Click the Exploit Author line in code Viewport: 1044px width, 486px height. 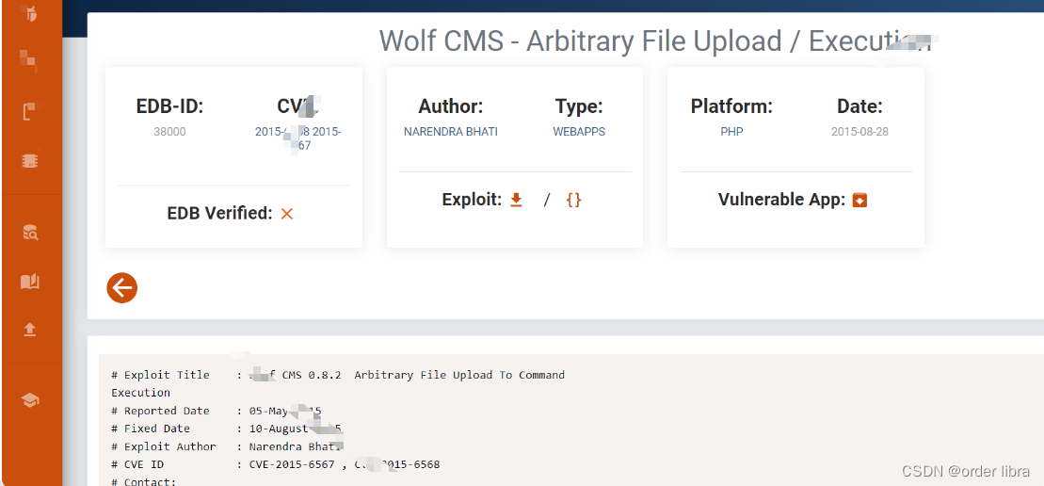click(227, 446)
